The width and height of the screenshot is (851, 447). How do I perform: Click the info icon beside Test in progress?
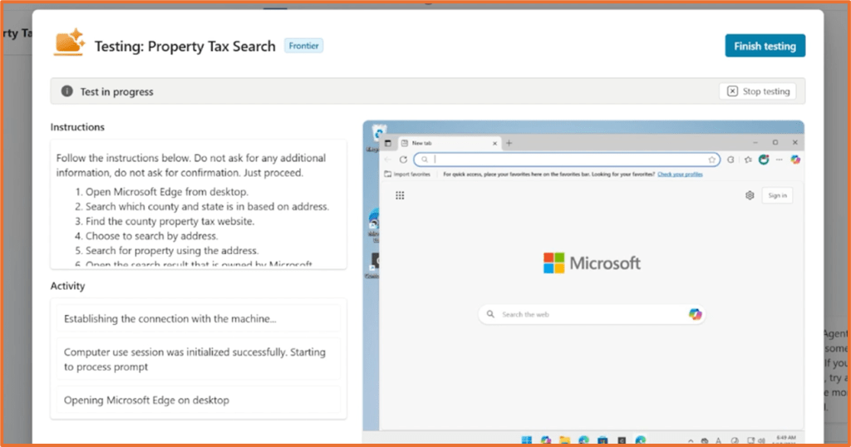point(66,91)
